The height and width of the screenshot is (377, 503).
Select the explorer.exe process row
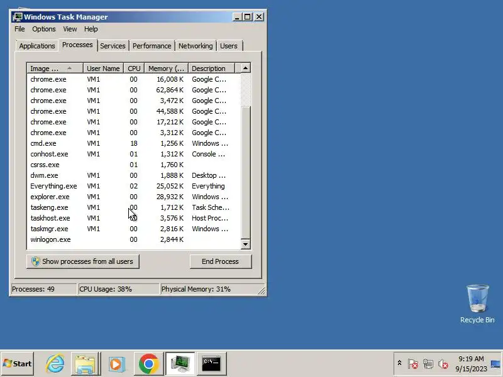point(133,197)
